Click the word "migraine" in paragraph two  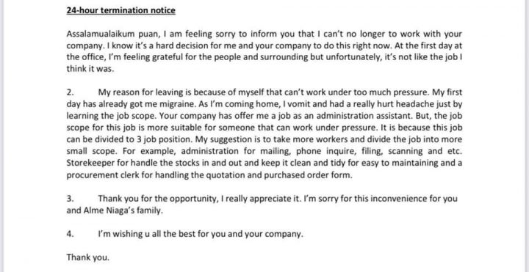coord(176,104)
